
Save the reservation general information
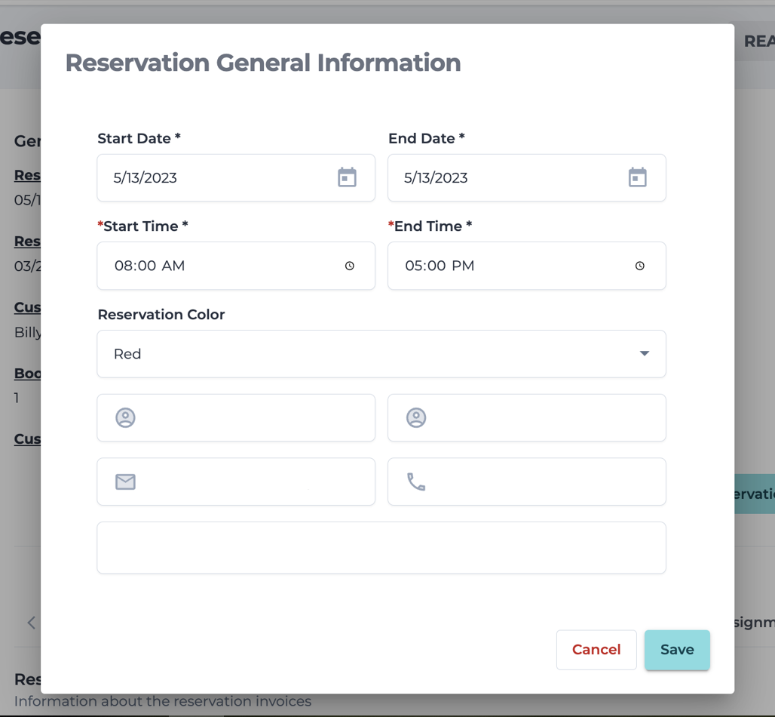coord(676,650)
